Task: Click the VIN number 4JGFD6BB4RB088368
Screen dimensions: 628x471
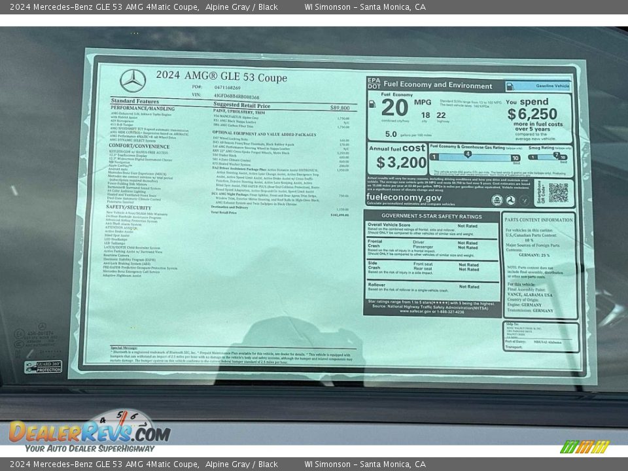Action: (237, 97)
